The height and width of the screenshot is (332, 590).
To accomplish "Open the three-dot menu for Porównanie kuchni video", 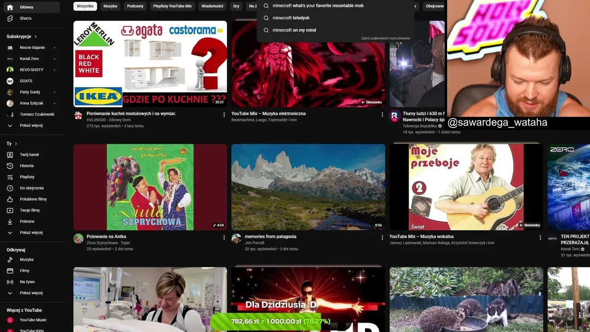I will (224, 114).
